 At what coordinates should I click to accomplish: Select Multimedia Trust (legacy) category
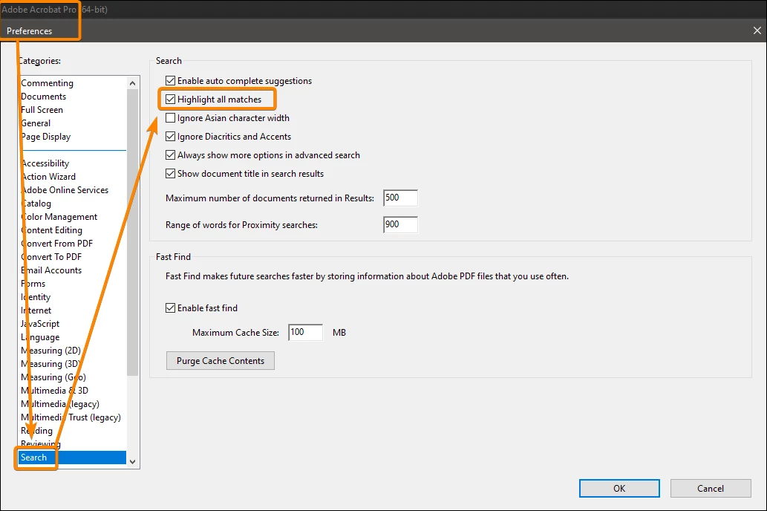(x=71, y=417)
